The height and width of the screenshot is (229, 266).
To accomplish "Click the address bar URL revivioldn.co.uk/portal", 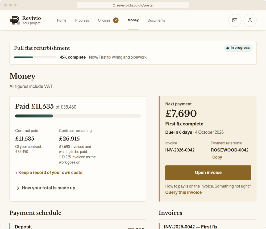I will pos(135,5).
